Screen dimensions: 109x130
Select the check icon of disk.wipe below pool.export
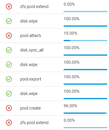(9, 94)
